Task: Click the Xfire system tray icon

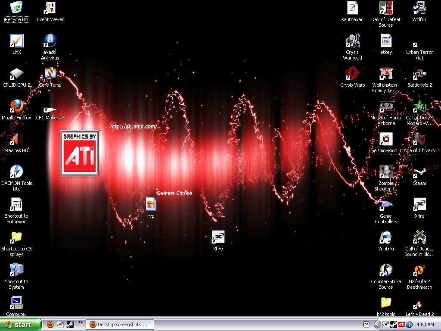Action: tap(385, 325)
